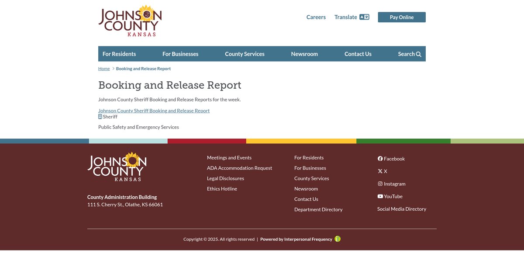Click the Copyright 2025 text
The image size is (524, 271).
(x=219, y=239)
